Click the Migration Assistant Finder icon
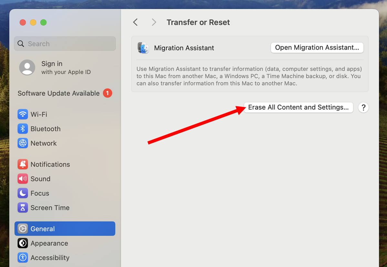Screen dimensions: 387x267 [x=143, y=48]
